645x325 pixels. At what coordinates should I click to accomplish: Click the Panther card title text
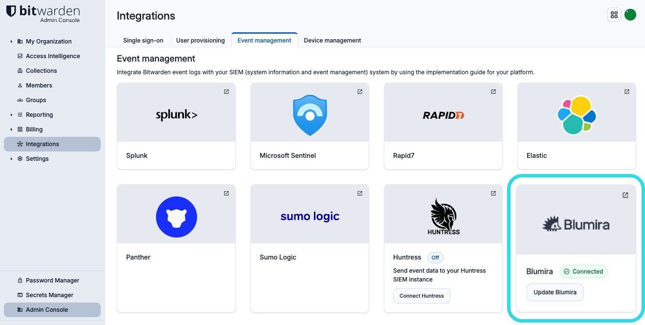coord(138,257)
